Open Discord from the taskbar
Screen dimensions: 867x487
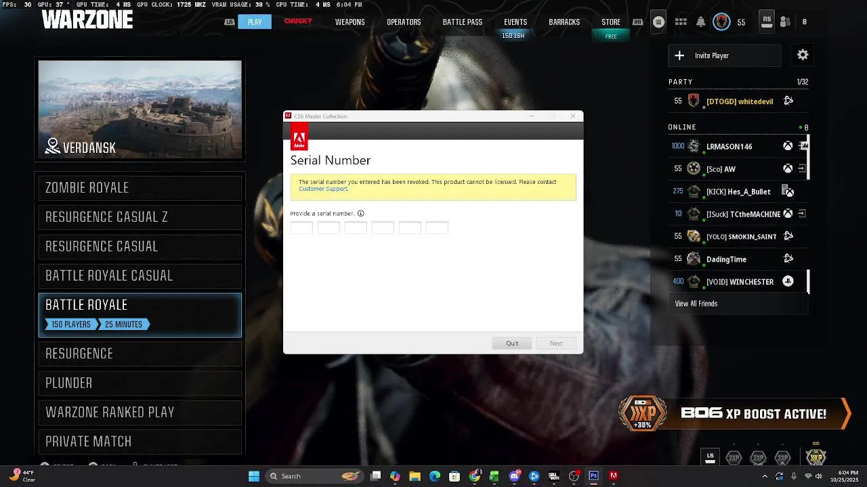coord(514,476)
